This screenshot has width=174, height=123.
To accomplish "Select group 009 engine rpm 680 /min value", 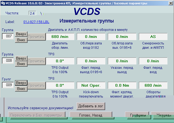I will click(x=153, y=85).
